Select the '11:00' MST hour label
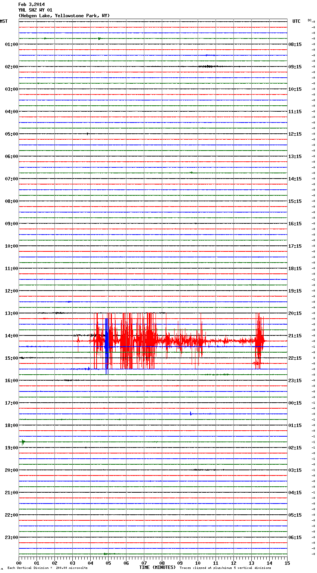The height and width of the screenshot is (573, 317). [x=12, y=269]
